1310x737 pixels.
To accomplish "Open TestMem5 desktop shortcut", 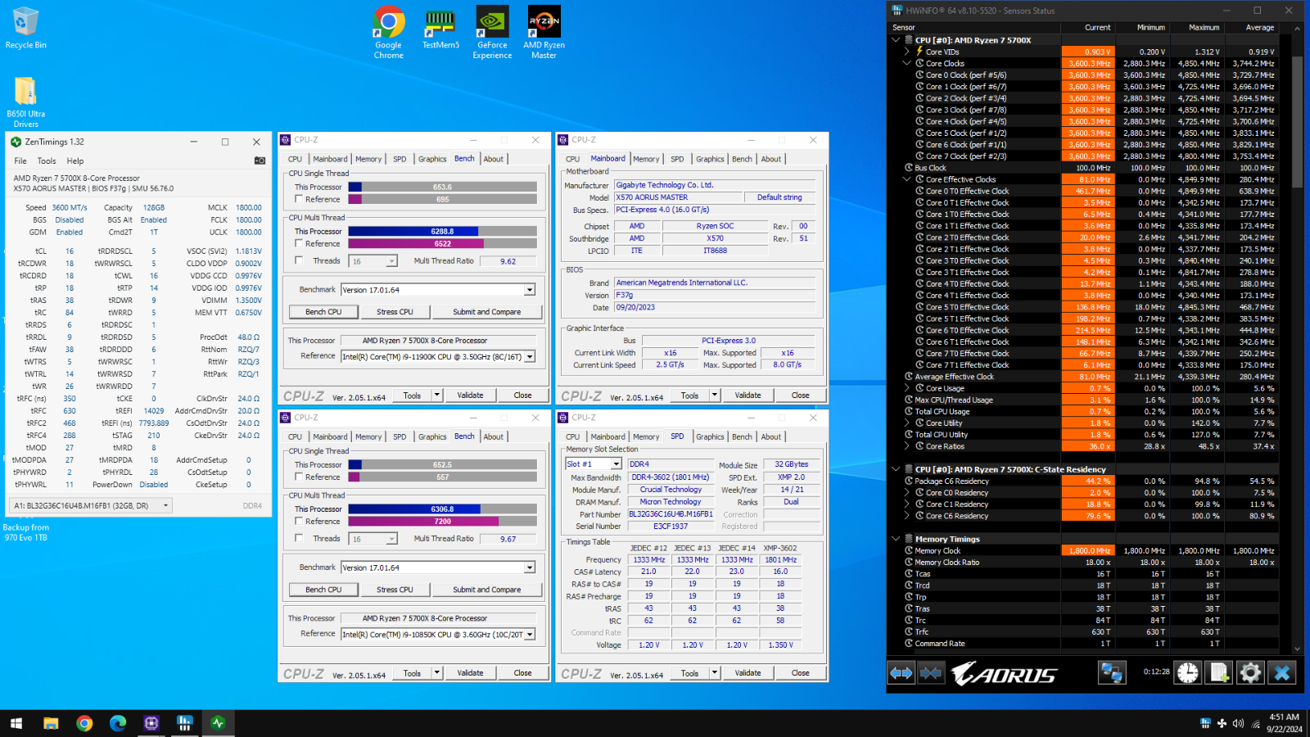I will point(440,29).
